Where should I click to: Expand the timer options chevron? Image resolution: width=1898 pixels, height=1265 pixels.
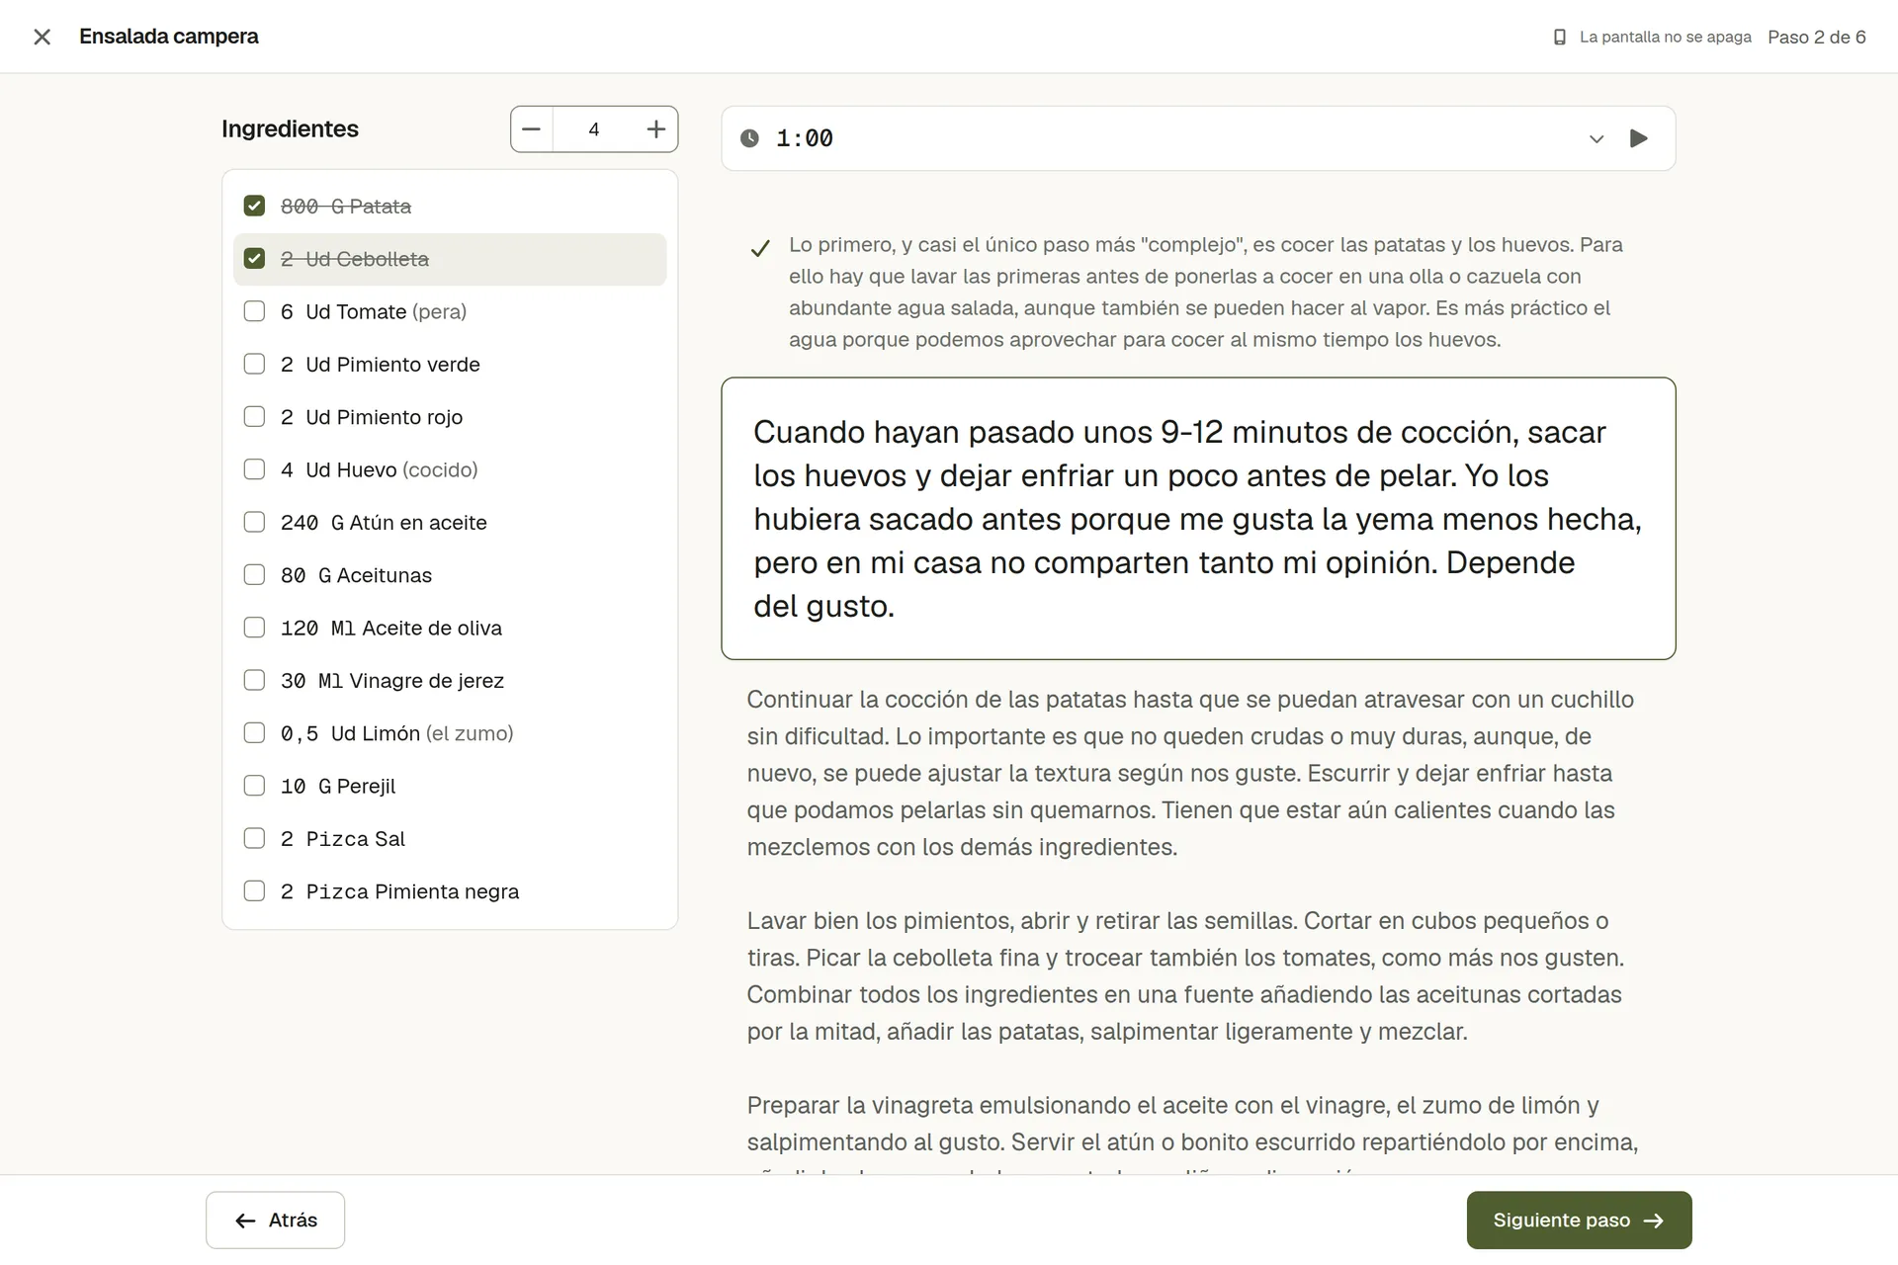[x=1596, y=139]
